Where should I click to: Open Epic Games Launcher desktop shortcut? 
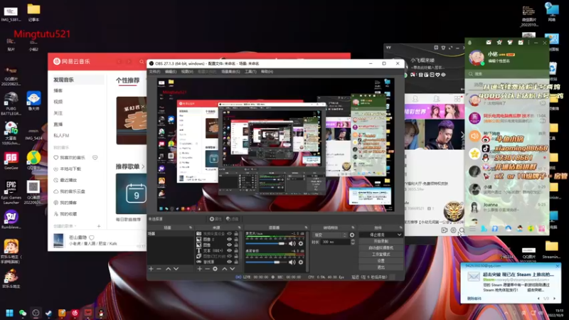pos(11,193)
